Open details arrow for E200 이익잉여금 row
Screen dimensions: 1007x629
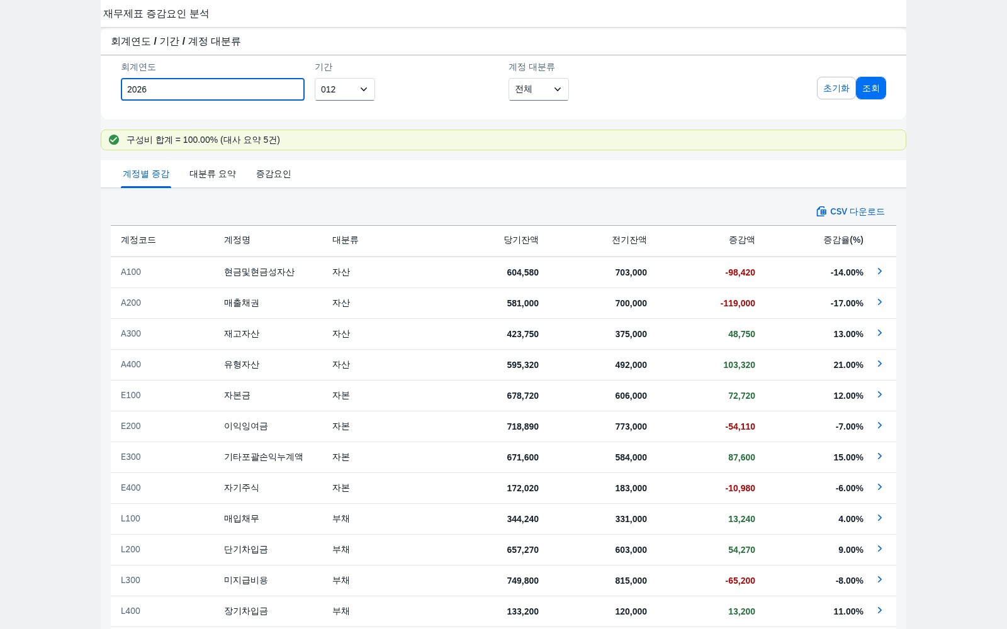pyautogui.click(x=880, y=425)
